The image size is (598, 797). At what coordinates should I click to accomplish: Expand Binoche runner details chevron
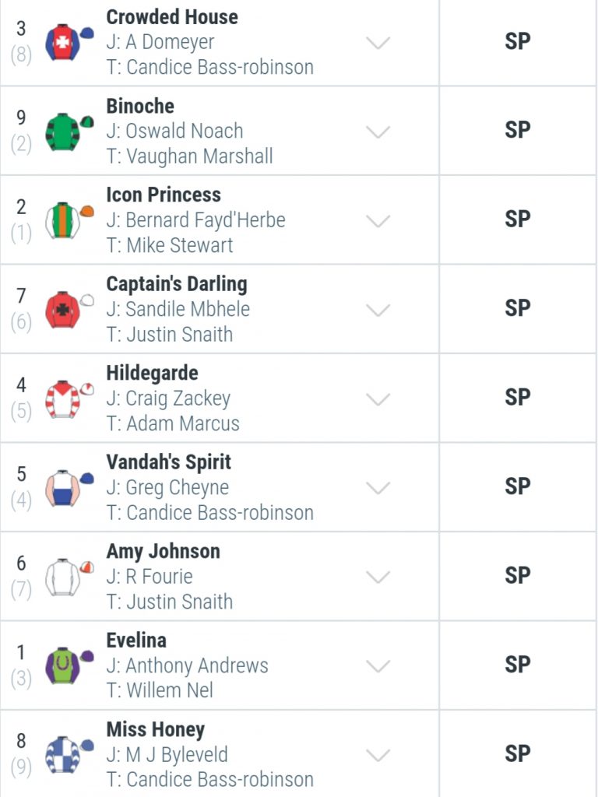click(x=378, y=132)
